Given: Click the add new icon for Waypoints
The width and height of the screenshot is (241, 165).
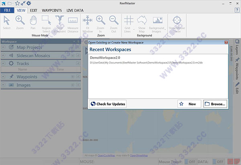Looking at the screenshot, I should (73, 76).
